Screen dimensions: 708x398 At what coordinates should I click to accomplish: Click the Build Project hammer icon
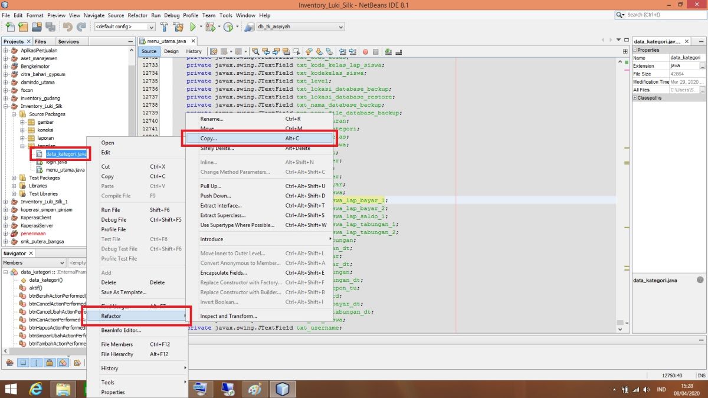[x=164, y=27]
